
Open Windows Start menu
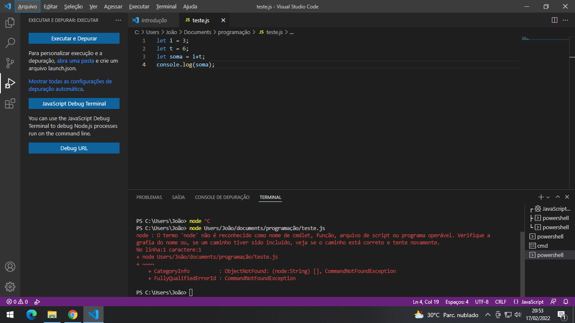(x=10, y=315)
